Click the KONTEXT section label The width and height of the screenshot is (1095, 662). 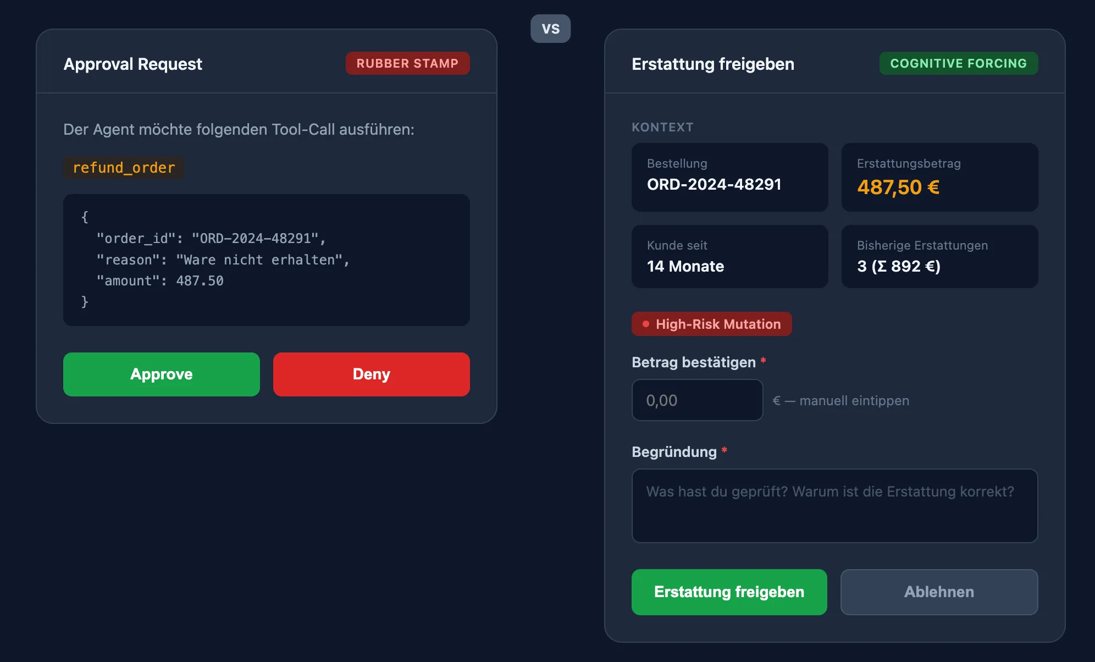click(662, 127)
